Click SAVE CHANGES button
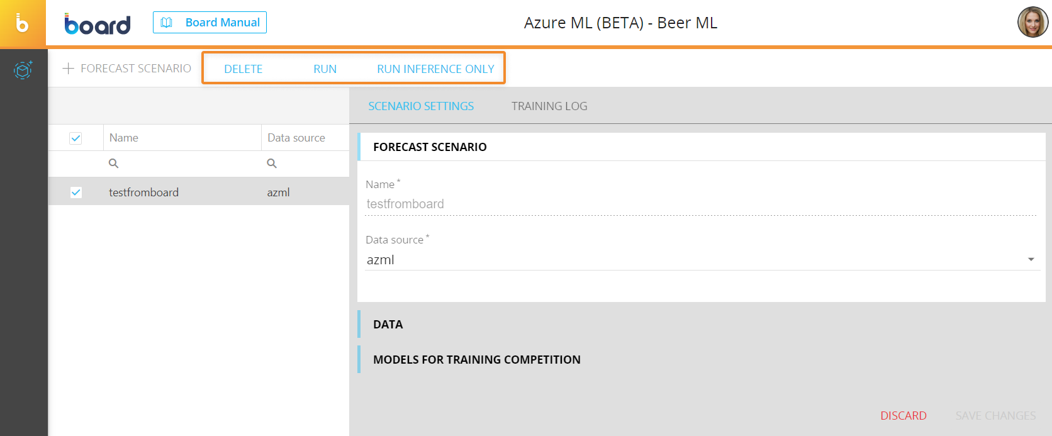 (x=995, y=416)
